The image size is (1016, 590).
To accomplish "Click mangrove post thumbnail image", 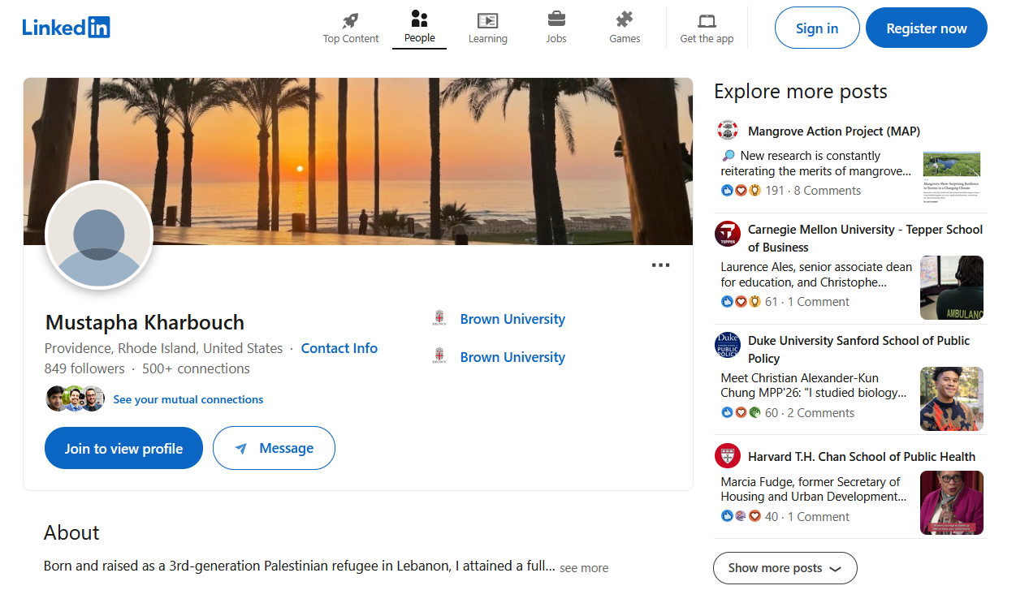I will pyautogui.click(x=952, y=178).
